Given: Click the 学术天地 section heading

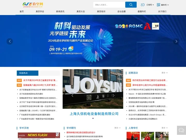Looking at the screenshot, I should [x=24, y=128].
